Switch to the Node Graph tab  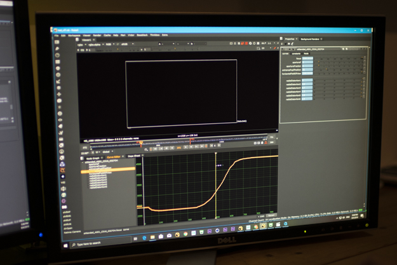(92, 157)
